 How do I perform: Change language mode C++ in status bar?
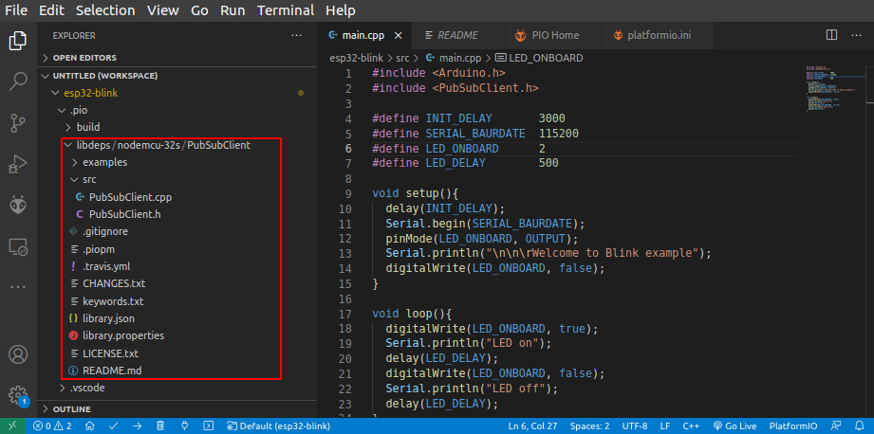(691, 425)
